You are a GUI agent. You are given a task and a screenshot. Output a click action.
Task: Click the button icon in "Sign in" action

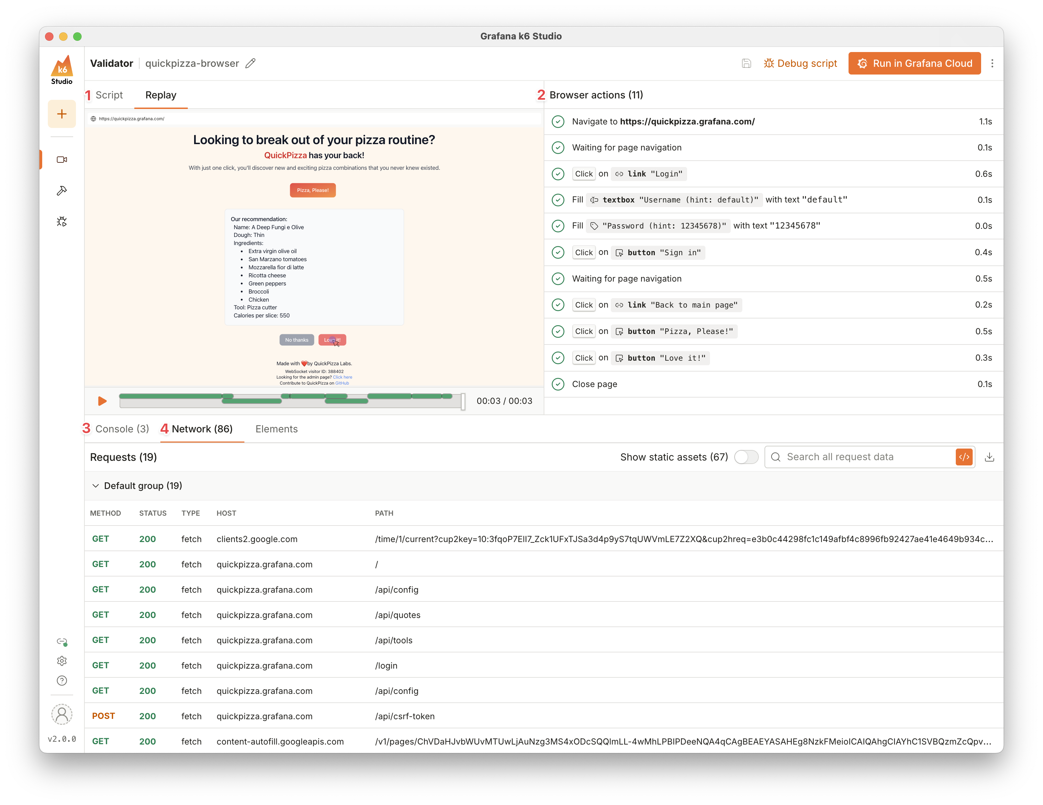(619, 253)
